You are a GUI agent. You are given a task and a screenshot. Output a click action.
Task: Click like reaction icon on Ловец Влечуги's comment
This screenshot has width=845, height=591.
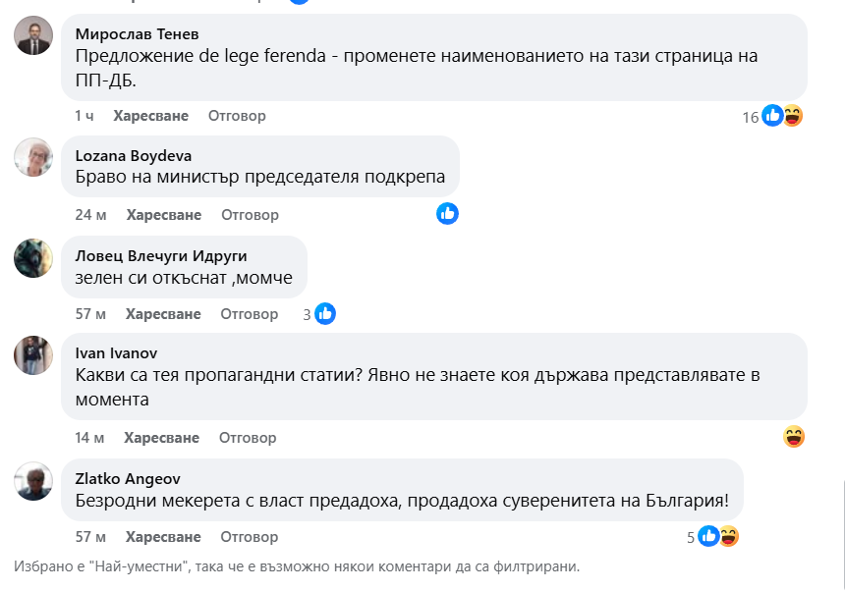pos(325,314)
